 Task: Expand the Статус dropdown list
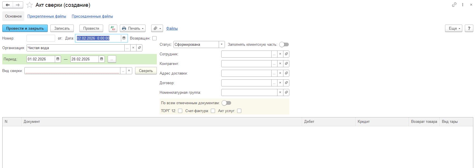click(222, 45)
